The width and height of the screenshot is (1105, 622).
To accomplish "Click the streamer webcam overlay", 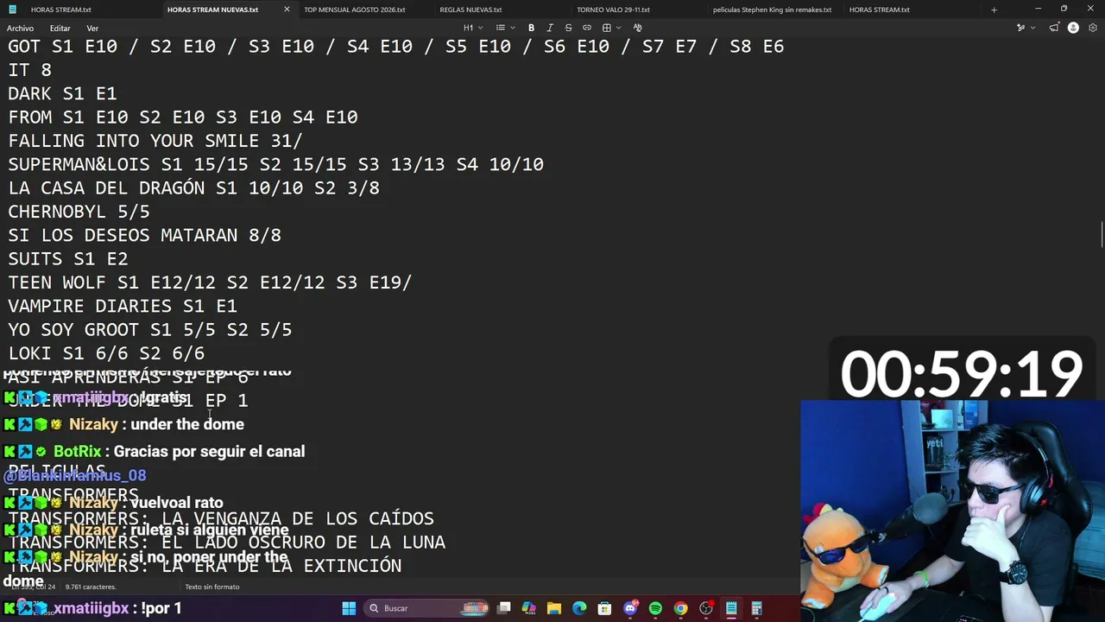I will pos(952,511).
